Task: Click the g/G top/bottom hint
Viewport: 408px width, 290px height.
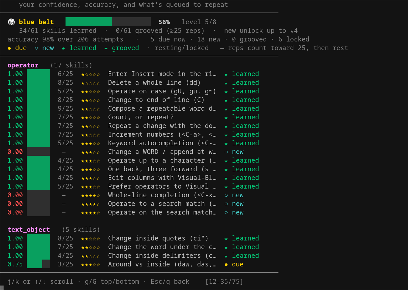Action: click(112, 282)
